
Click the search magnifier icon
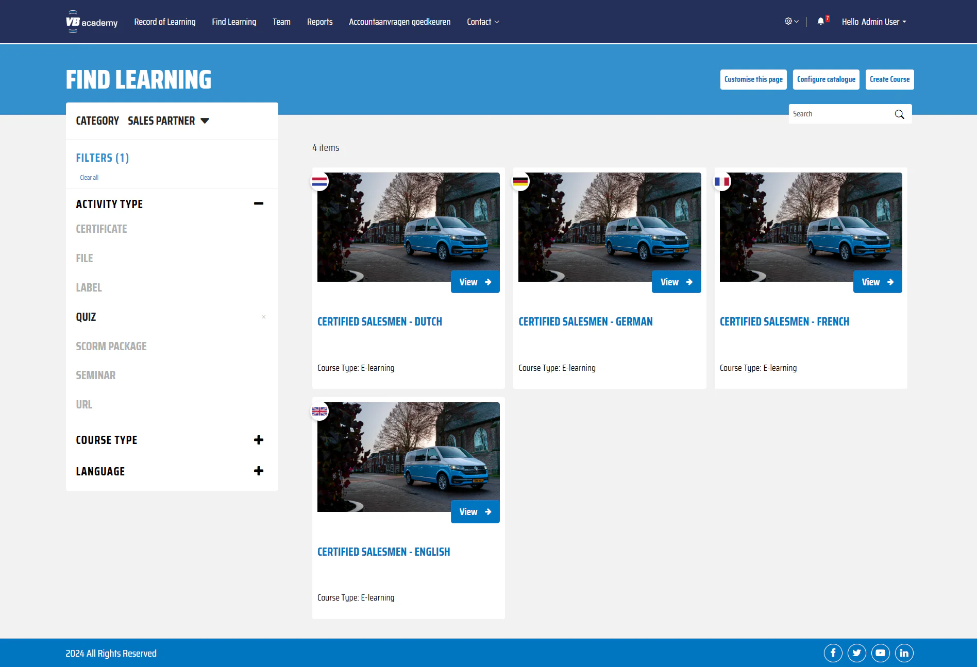click(x=899, y=114)
